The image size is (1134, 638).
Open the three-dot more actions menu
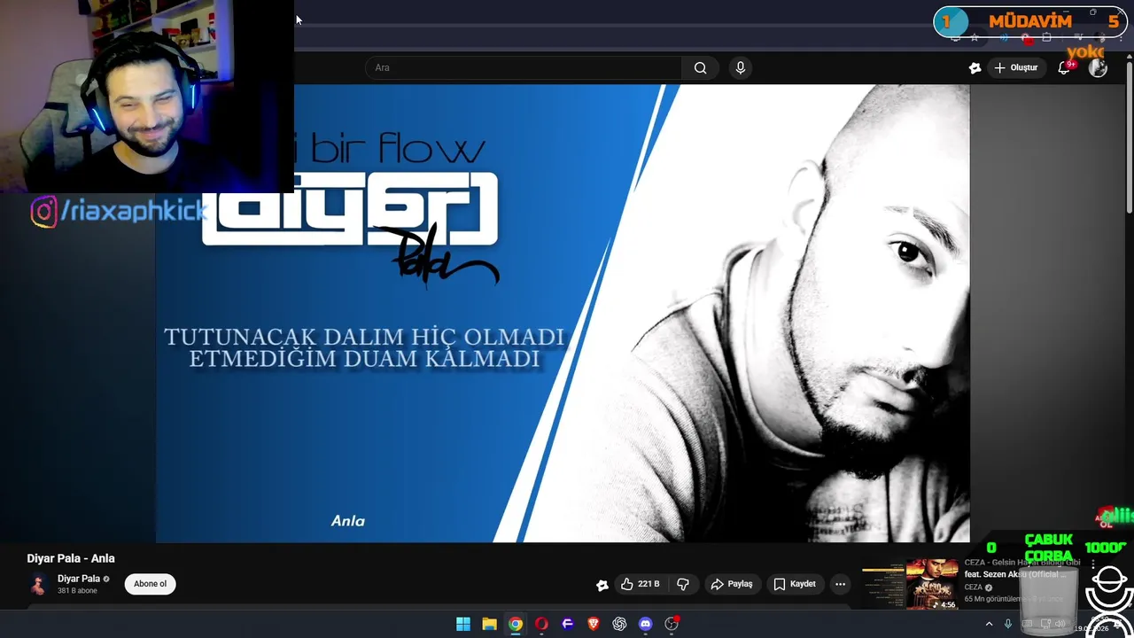[x=840, y=584]
